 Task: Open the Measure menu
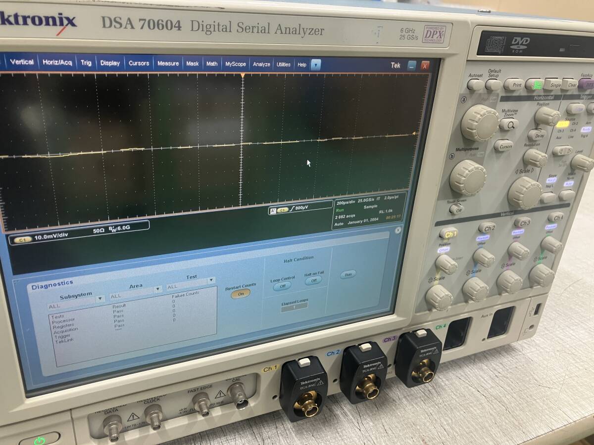tap(168, 63)
